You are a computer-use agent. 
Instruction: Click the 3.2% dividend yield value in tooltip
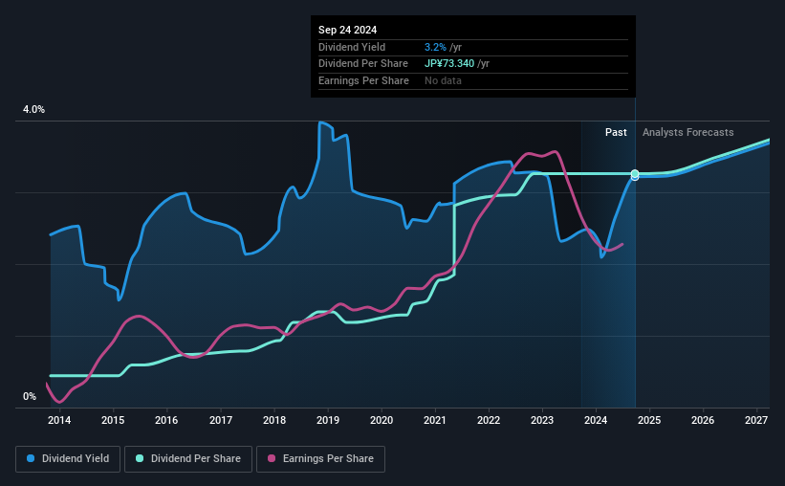pyautogui.click(x=435, y=47)
